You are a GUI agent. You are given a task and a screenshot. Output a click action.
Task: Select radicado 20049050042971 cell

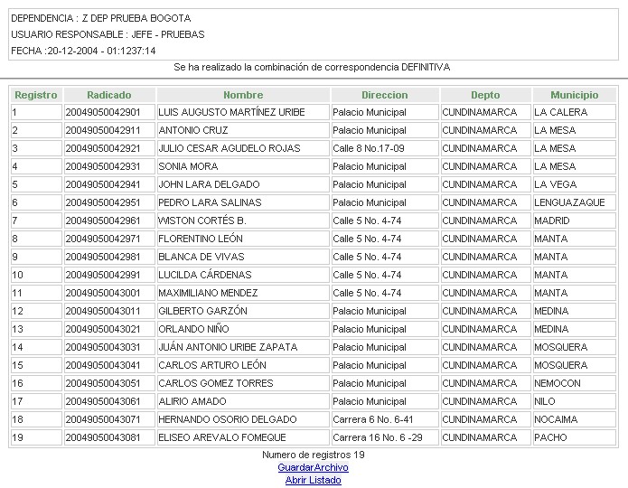click(109, 239)
